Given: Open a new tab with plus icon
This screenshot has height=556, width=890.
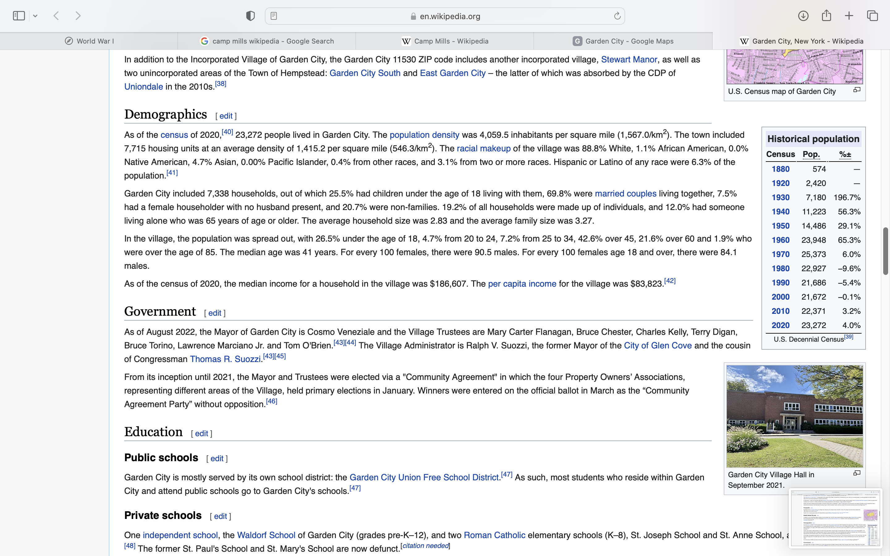Looking at the screenshot, I should pos(849,16).
